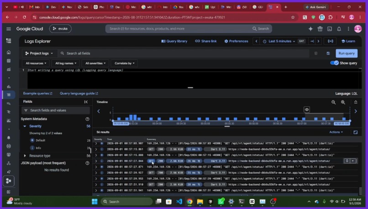The image size is (368, 209).
Task: Expand results to full screen icon
Action: click(x=356, y=132)
